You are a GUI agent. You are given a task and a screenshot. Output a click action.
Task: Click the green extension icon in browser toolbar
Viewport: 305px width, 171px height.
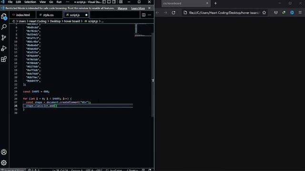pyautogui.click(x=284, y=13)
